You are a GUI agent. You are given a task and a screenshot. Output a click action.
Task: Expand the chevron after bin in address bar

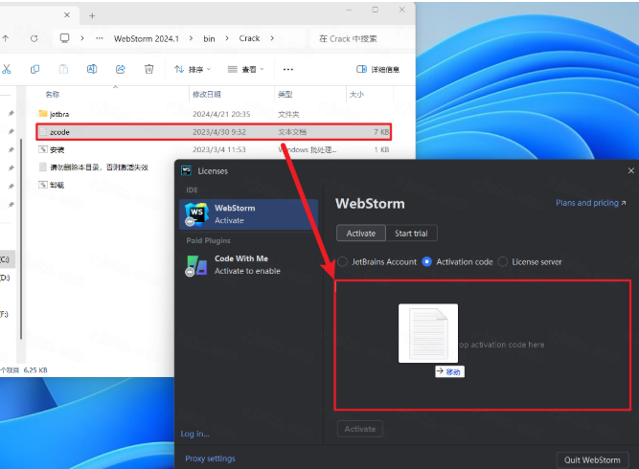(x=227, y=38)
